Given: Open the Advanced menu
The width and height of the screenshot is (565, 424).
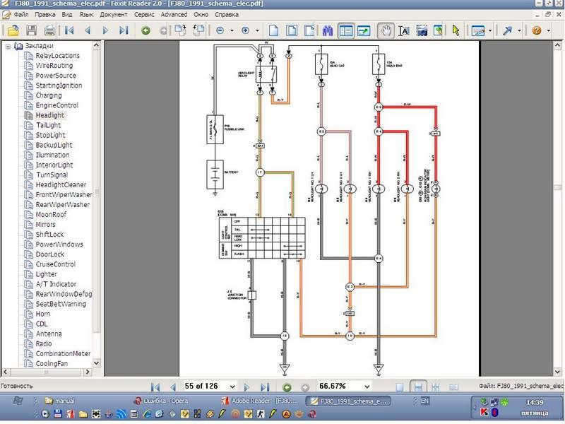Looking at the screenshot, I should 174,14.
